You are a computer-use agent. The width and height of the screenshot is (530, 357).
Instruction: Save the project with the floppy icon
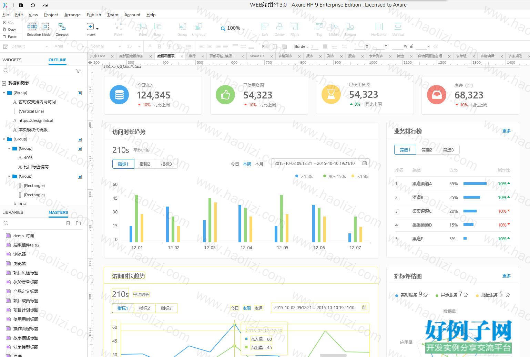click(x=21, y=5)
